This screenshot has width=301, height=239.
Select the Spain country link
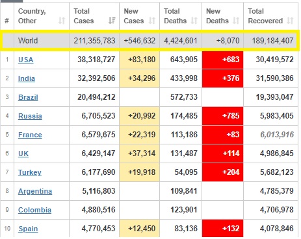point(28,229)
